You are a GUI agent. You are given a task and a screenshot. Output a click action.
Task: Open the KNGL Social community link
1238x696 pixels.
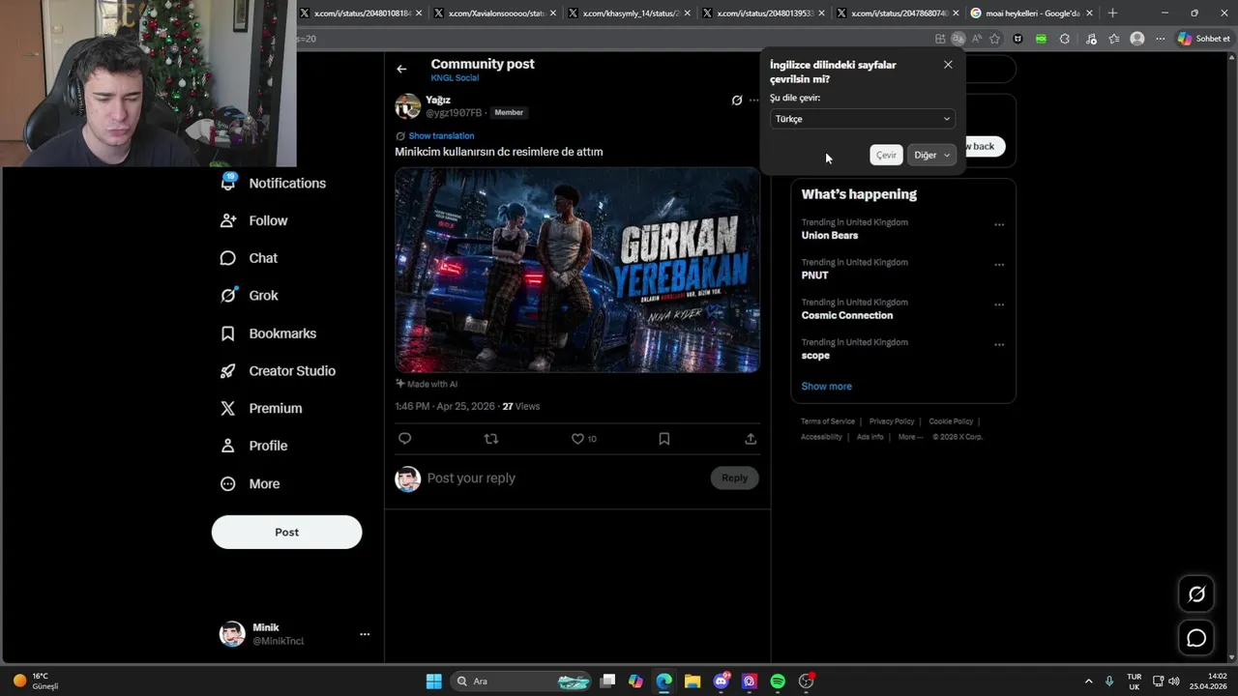pos(455,78)
